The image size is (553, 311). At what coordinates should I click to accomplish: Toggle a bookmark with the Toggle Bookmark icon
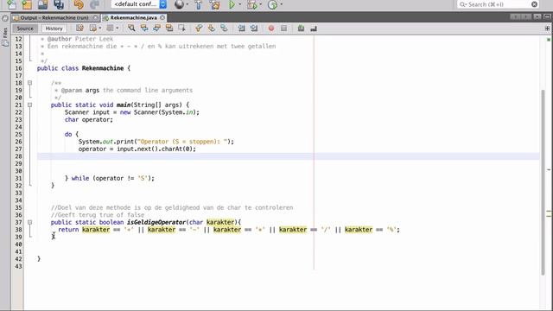click(224, 28)
